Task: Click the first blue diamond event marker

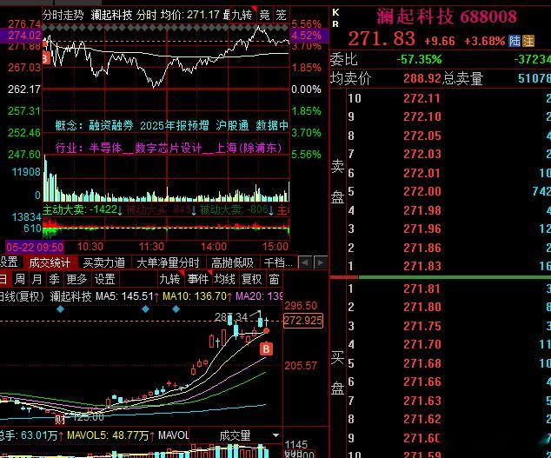Action: pos(61,309)
